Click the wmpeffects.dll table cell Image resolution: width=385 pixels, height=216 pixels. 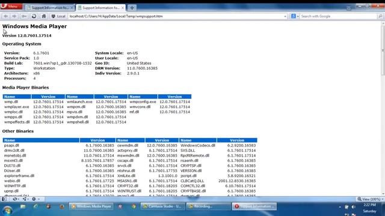[x=17, y=122]
